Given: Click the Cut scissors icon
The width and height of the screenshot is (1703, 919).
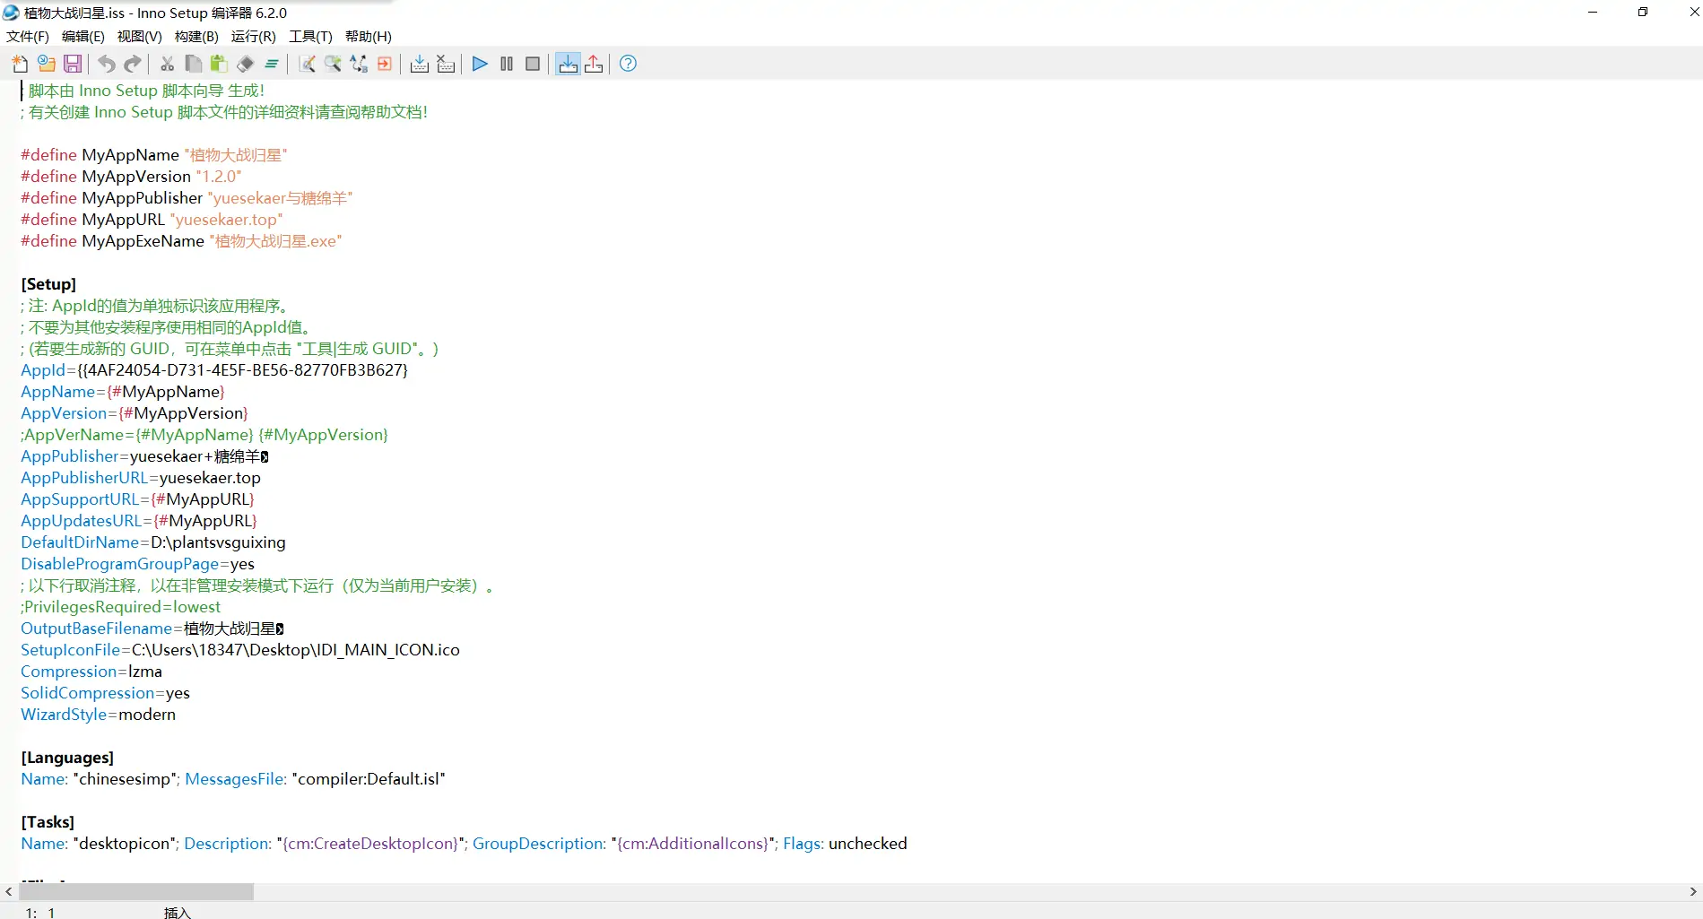Looking at the screenshot, I should (x=167, y=64).
